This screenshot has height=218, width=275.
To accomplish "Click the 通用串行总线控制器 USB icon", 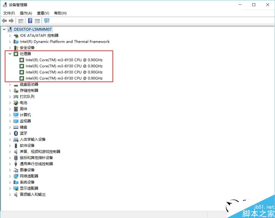I will click(x=16, y=164).
